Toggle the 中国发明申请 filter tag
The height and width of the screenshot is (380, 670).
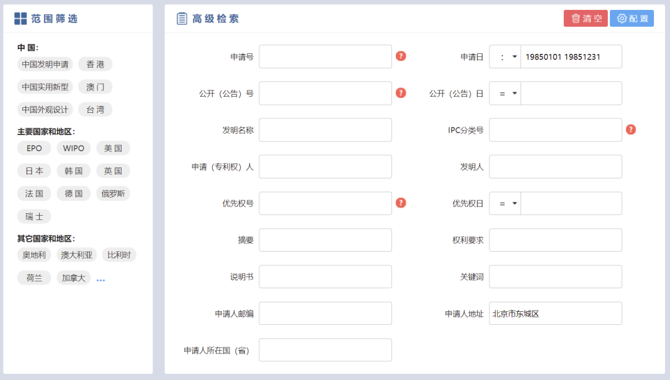pos(44,64)
